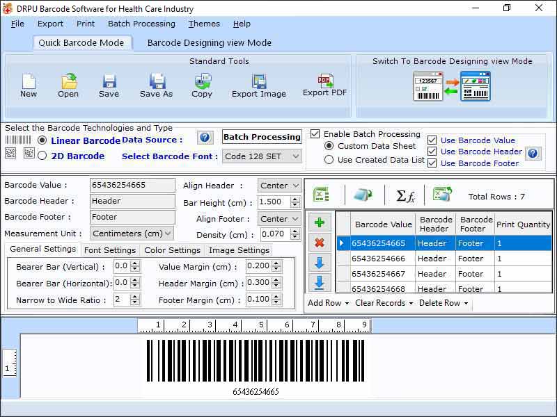Open the File menu
The width and height of the screenshot is (557, 417).
17,24
